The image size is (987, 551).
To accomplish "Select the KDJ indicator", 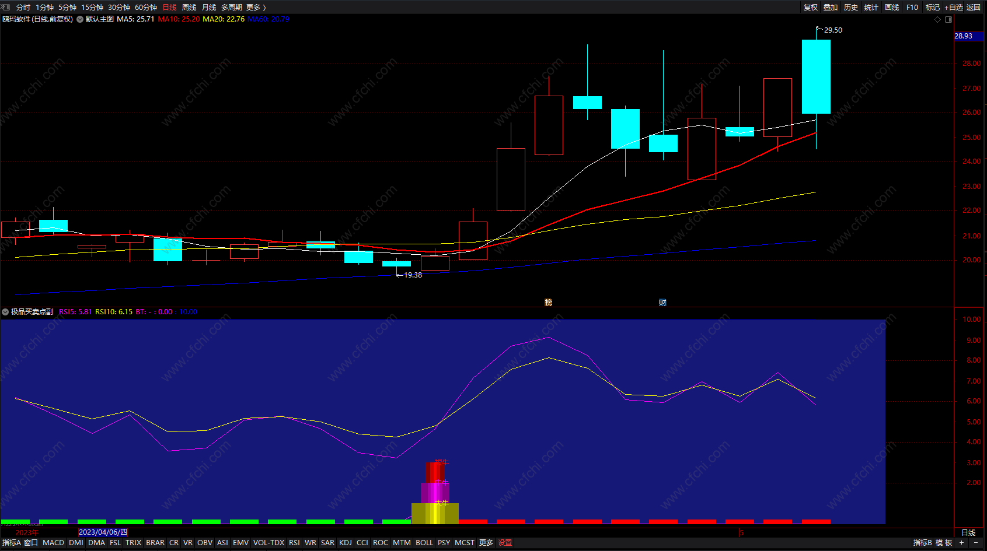I will click(x=346, y=543).
